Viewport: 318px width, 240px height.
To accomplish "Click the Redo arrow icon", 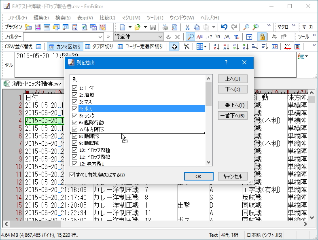I will pyautogui.click(x=234, y=27).
